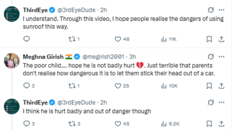
Task: Open Grok icon on first ThirdEye tweet
Action: tap(211, 10)
